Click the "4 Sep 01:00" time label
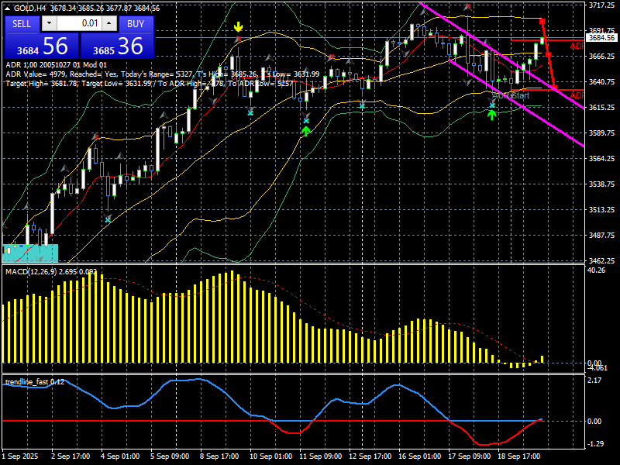 tap(121, 456)
